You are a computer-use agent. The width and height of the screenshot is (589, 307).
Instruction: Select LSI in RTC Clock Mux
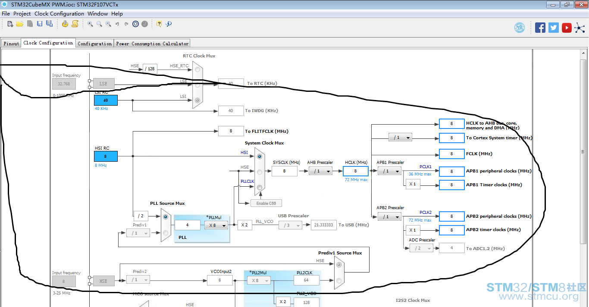197,100
